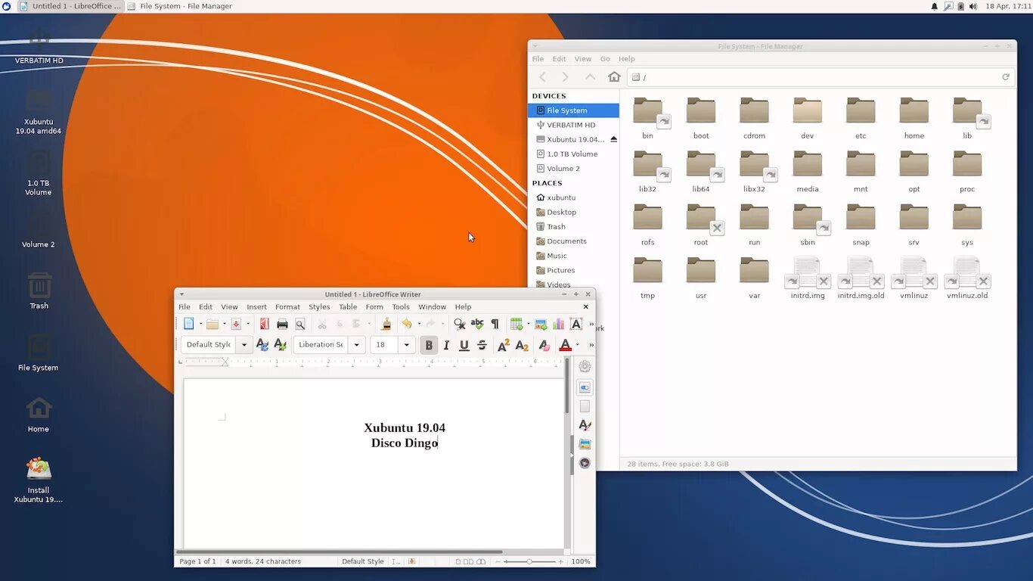The height and width of the screenshot is (581, 1033).
Task: Toggle Subscript formatting
Action: (x=522, y=345)
